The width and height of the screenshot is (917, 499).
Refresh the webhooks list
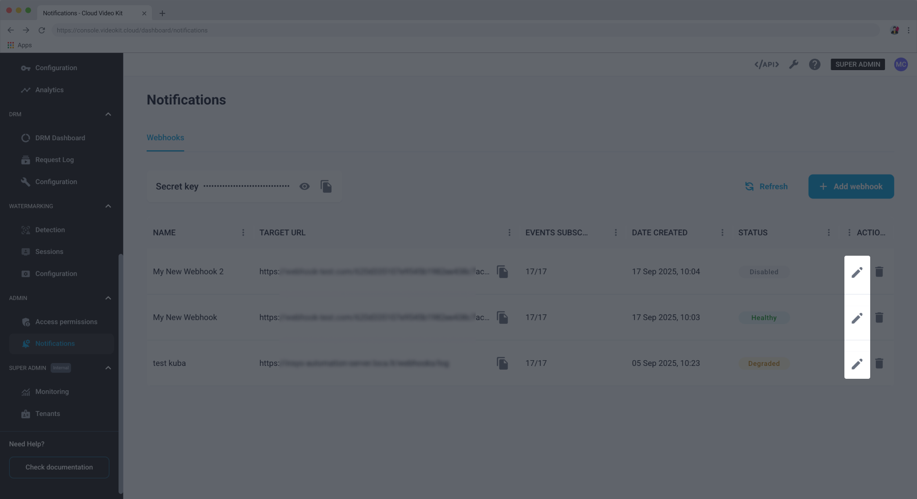click(766, 187)
